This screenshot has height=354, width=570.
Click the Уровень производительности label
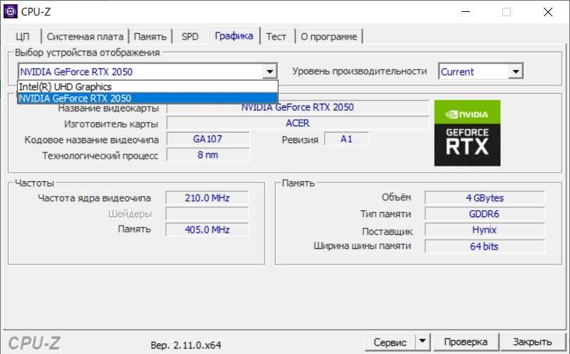(360, 71)
